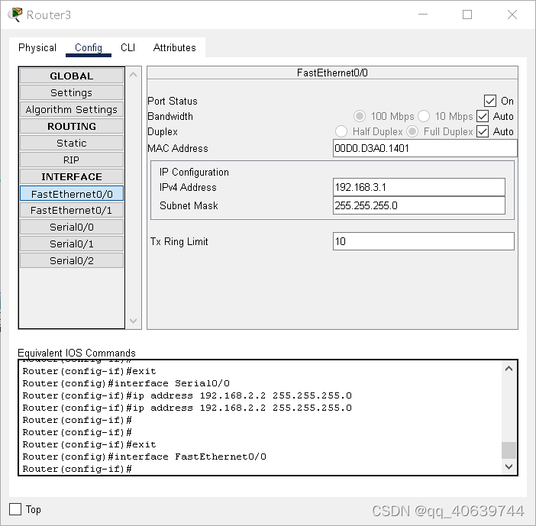This screenshot has height=526, width=536.
Task: Switch to the Attributes tab
Action: 174,47
